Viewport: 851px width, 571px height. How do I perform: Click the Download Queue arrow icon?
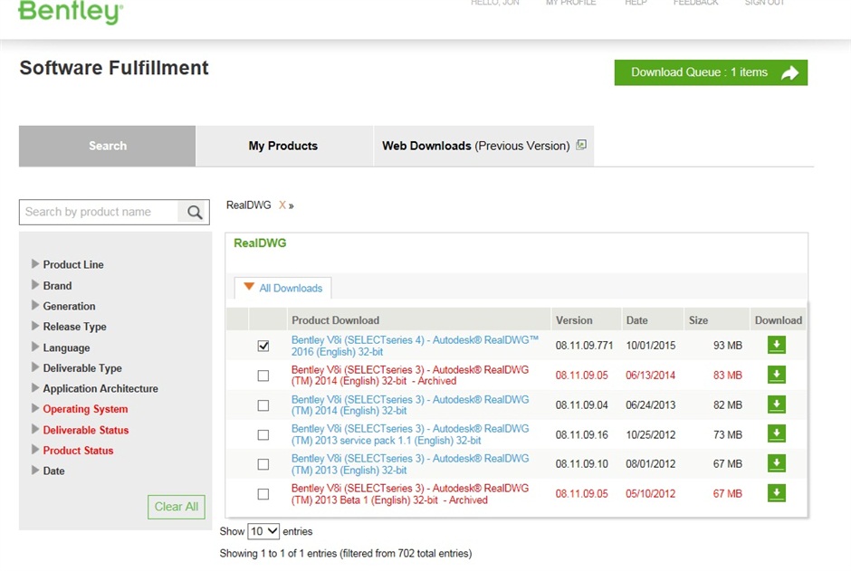tap(789, 72)
